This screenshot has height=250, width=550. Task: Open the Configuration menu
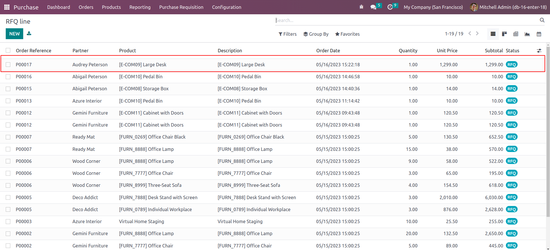click(226, 7)
